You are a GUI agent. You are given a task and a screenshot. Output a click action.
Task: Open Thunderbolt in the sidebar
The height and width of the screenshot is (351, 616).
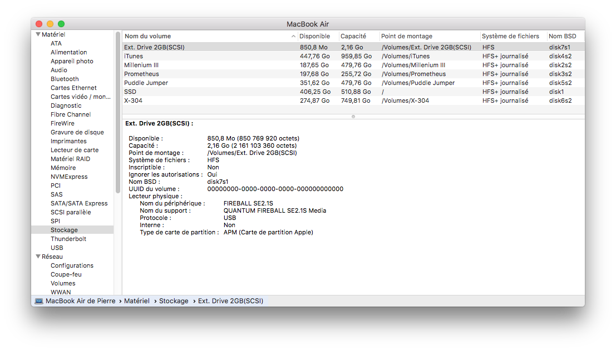pos(68,239)
